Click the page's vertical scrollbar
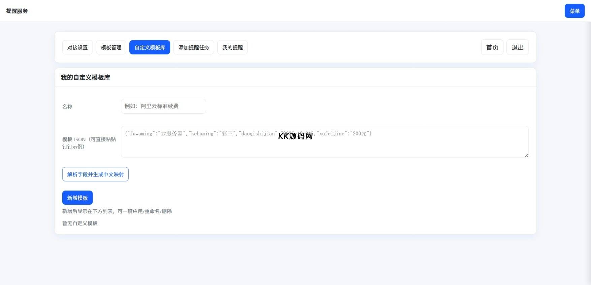The width and height of the screenshot is (591, 285). (588, 134)
